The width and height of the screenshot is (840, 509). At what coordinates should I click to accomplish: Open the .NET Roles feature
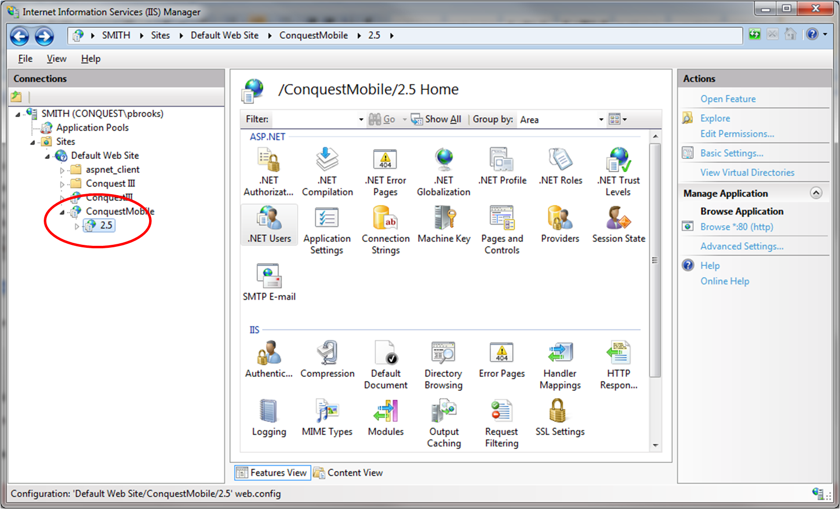point(560,166)
